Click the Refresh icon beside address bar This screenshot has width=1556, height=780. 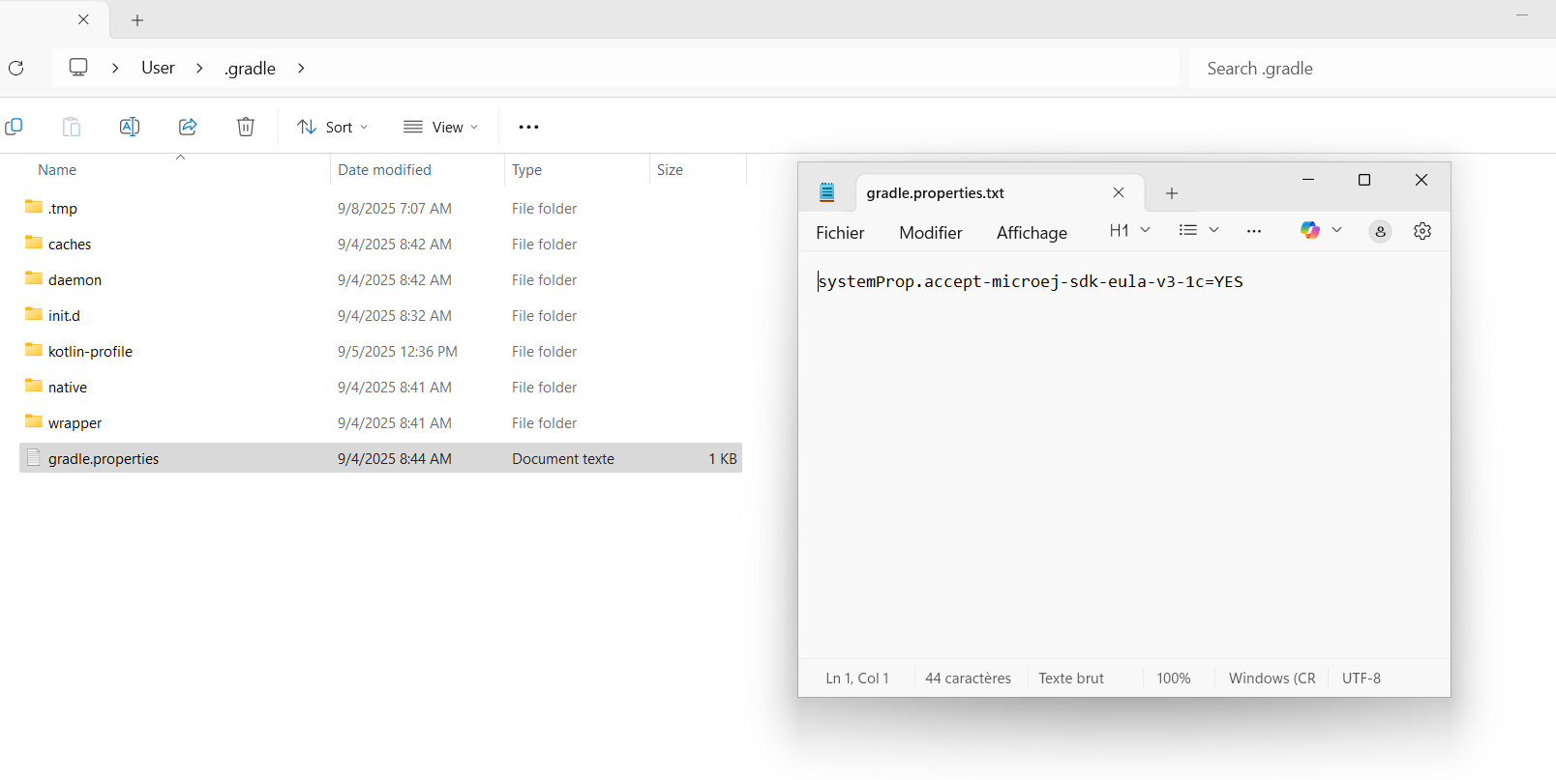tap(16, 68)
